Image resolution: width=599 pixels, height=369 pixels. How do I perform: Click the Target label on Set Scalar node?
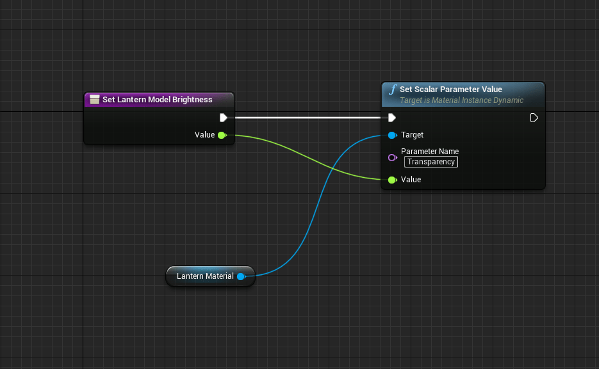pyautogui.click(x=412, y=135)
